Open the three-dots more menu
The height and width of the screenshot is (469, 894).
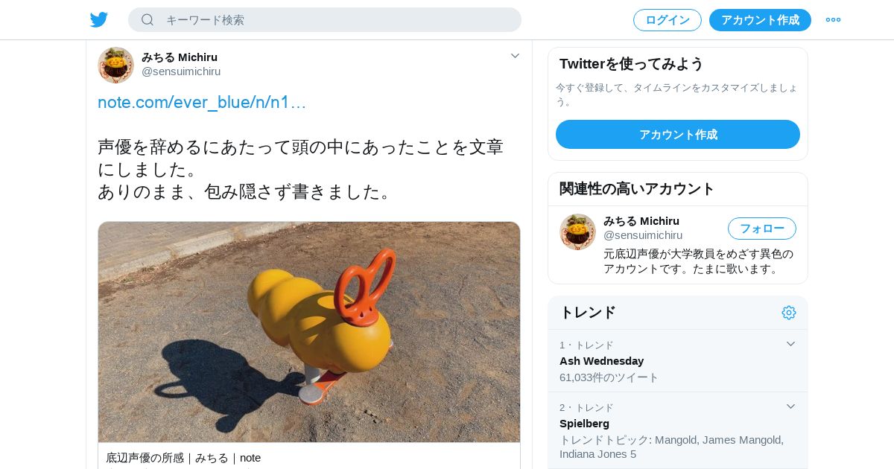[833, 19]
